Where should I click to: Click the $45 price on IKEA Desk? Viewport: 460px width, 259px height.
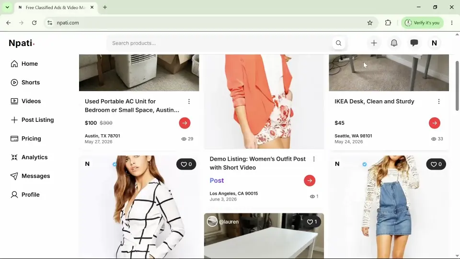[339, 123]
